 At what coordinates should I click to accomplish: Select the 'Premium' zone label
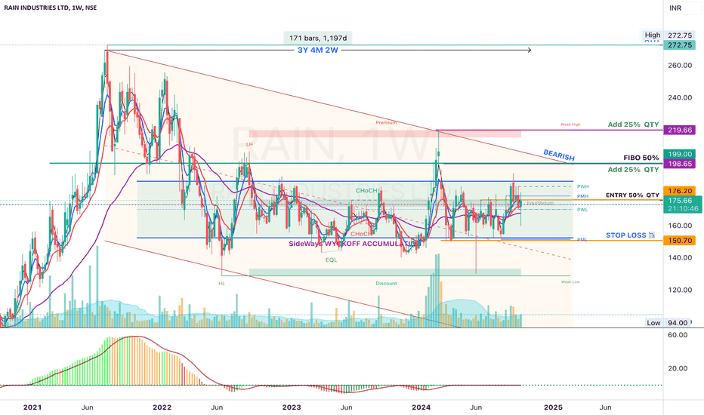386,122
